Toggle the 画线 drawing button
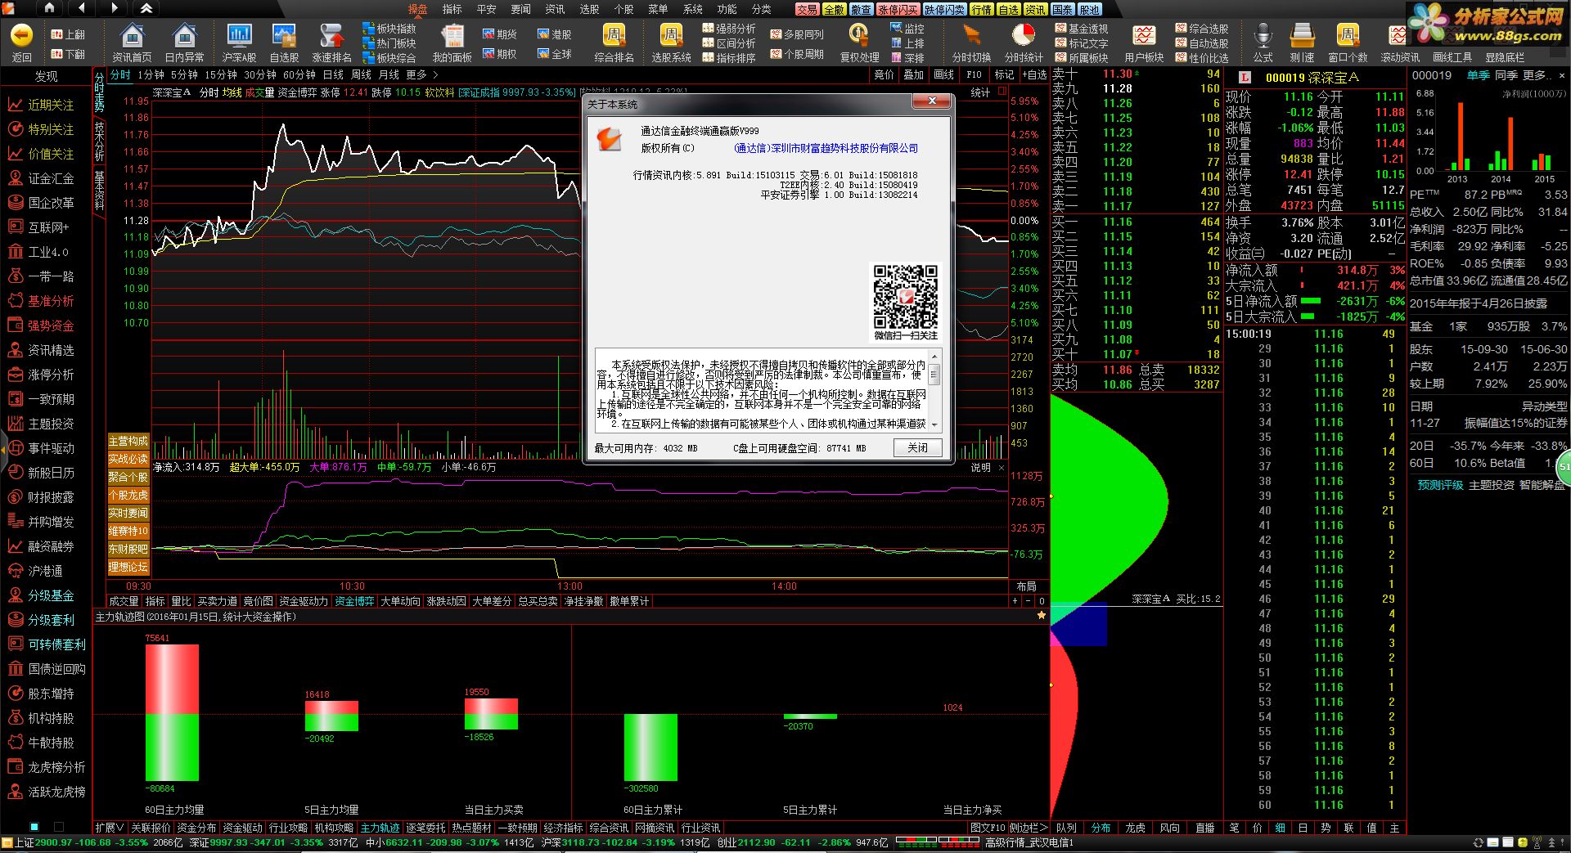 [x=944, y=74]
